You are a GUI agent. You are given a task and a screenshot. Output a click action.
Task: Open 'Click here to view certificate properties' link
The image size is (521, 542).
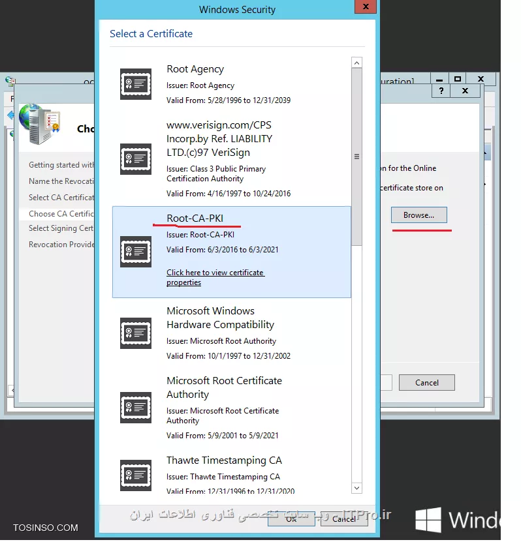[215, 277]
